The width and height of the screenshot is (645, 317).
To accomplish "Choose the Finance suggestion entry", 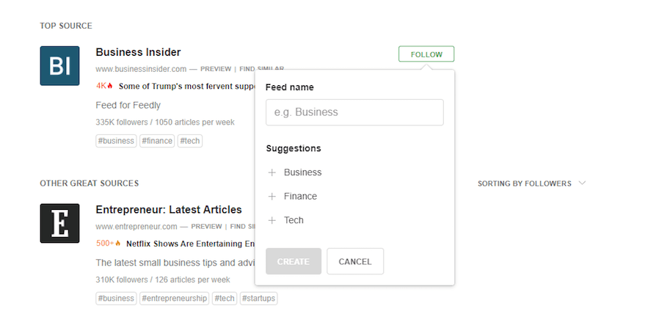I will pyautogui.click(x=300, y=197).
